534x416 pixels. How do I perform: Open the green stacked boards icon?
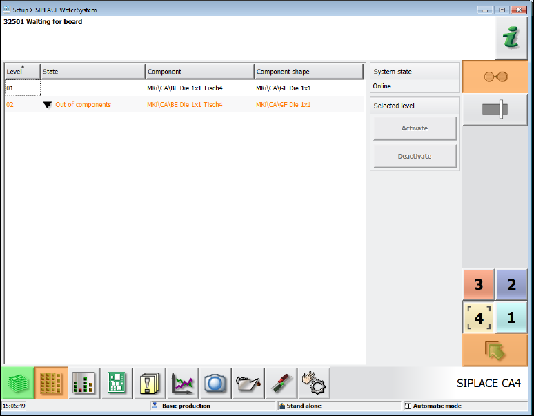tap(18, 383)
